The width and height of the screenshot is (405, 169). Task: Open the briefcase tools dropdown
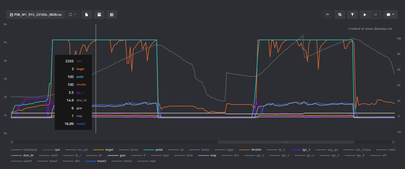click(x=390, y=15)
